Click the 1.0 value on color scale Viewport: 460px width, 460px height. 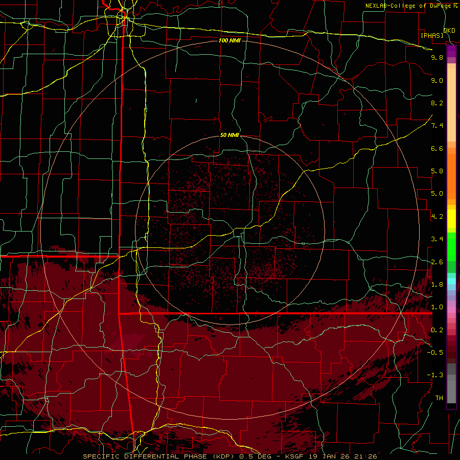point(437,307)
